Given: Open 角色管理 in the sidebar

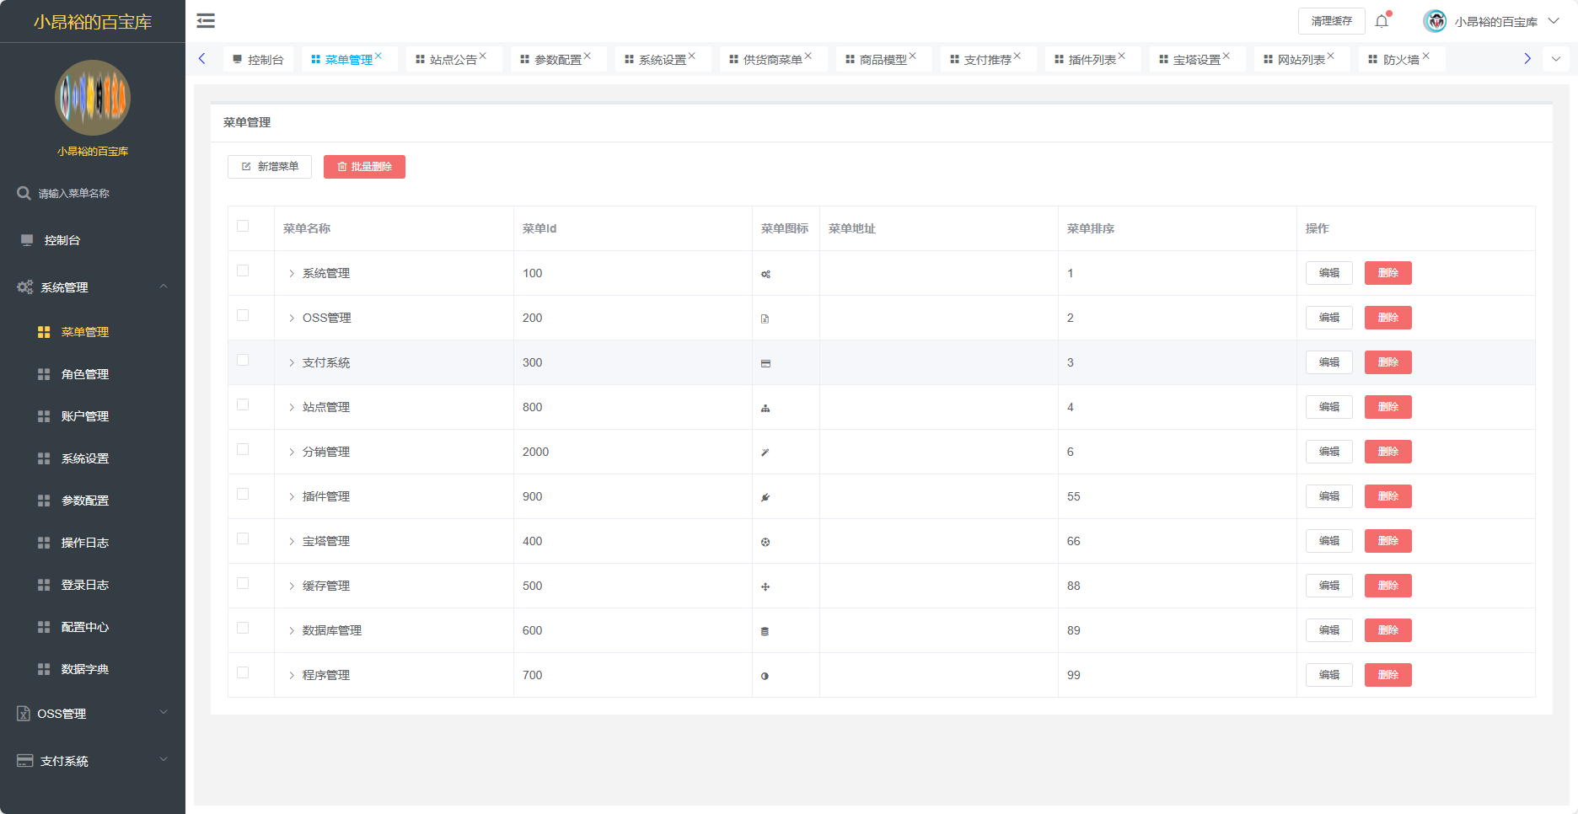Looking at the screenshot, I should tap(84, 374).
